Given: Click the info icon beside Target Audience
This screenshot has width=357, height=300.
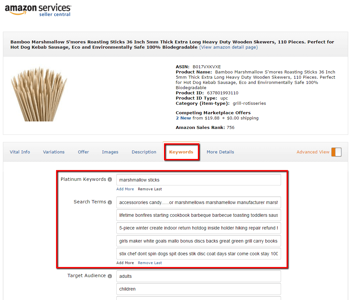Looking at the screenshot, I should click(110, 276).
